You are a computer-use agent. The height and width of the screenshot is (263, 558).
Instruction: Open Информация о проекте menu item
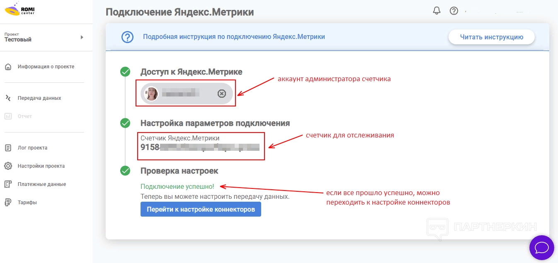pyautogui.click(x=46, y=67)
